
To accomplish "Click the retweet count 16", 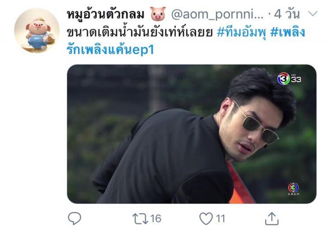I will click(x=156, y=218).
